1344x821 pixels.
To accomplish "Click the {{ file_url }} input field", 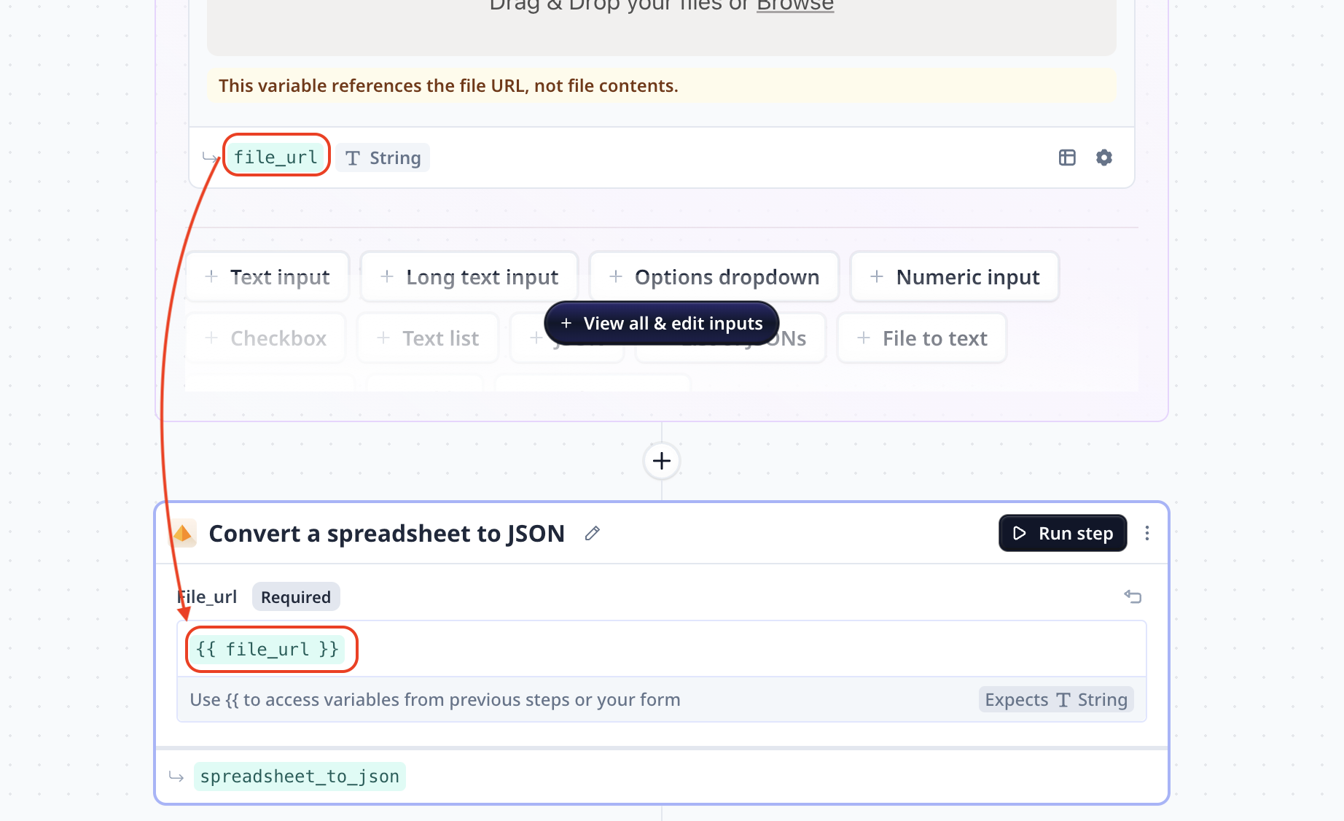I will click(x=662, y=649).
